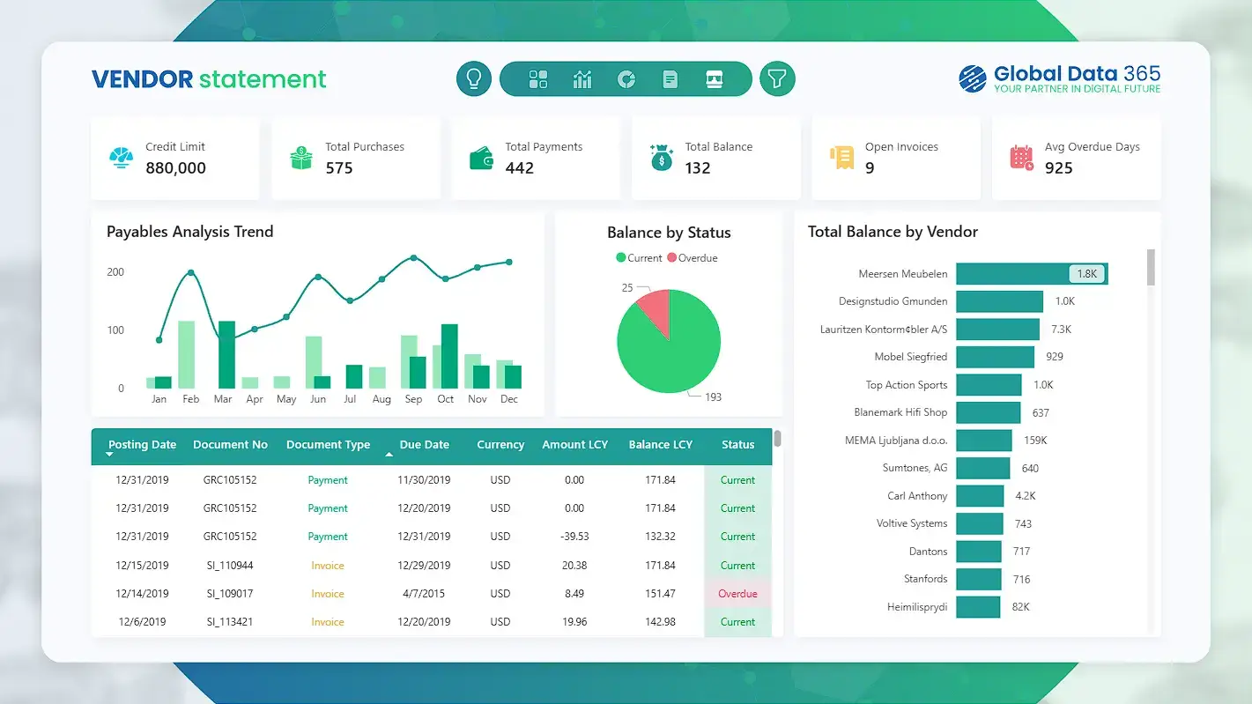Change sort order on Due Date column

click(423, 445)
